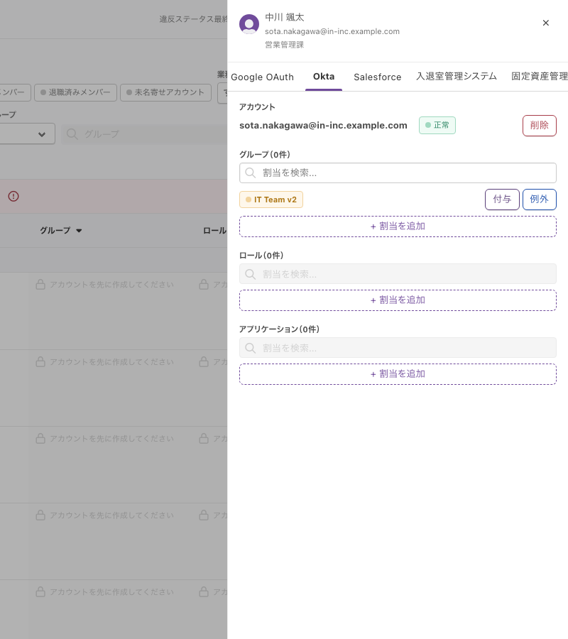Open the 固定資産管理 tab
This screenshot has height=639, width=568.
click(540, 76)
